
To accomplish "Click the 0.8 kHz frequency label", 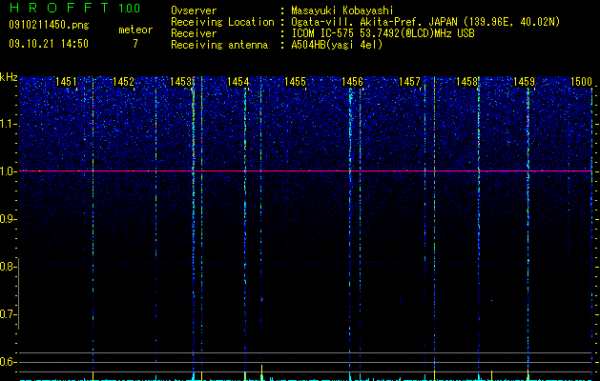I will (7, 267).
